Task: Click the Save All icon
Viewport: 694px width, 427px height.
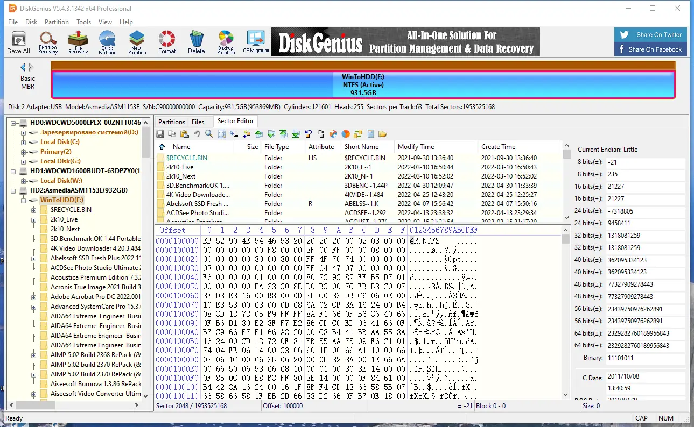Action: [x=18, y=42]
